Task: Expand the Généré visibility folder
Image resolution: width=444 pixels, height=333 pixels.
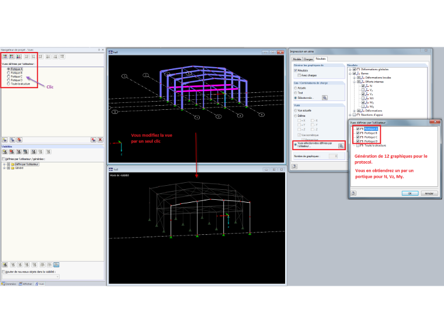Action: click(4, 168)
